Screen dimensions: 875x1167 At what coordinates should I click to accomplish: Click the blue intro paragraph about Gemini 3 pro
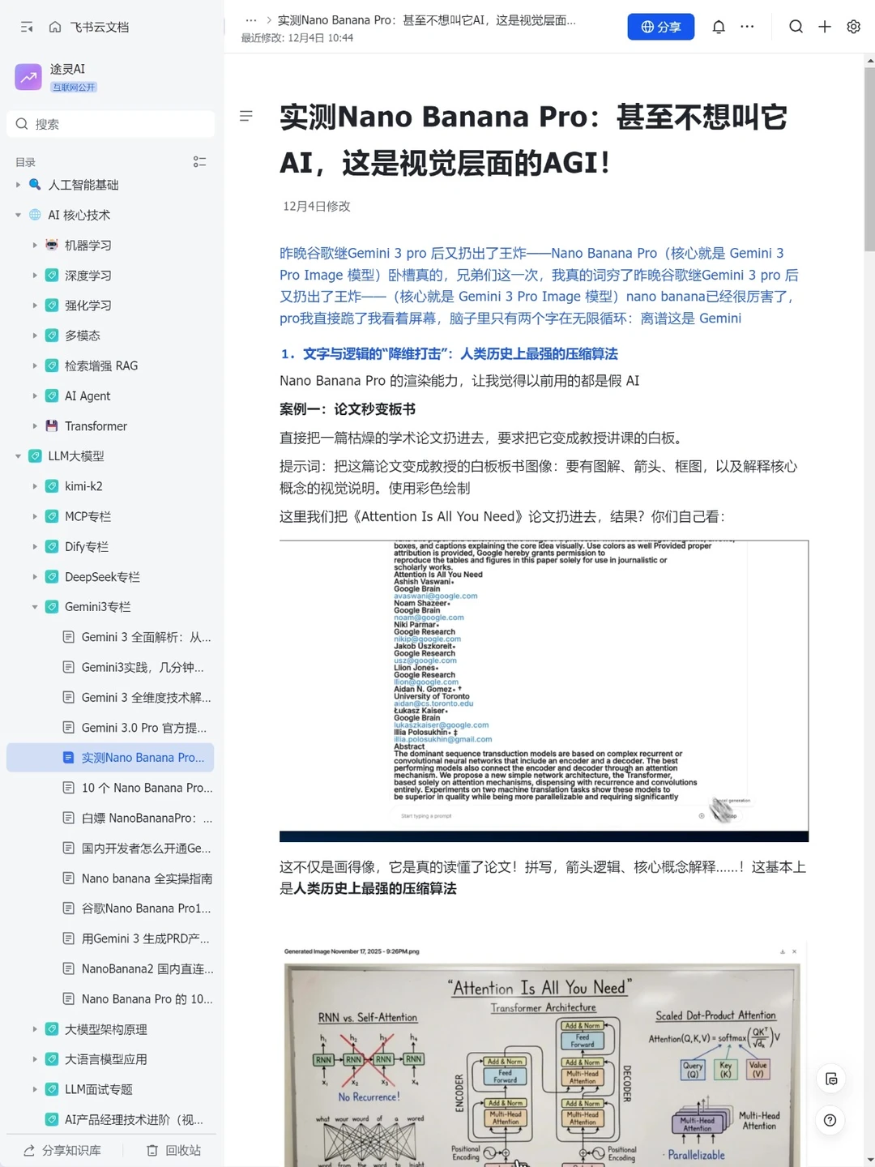540,285
